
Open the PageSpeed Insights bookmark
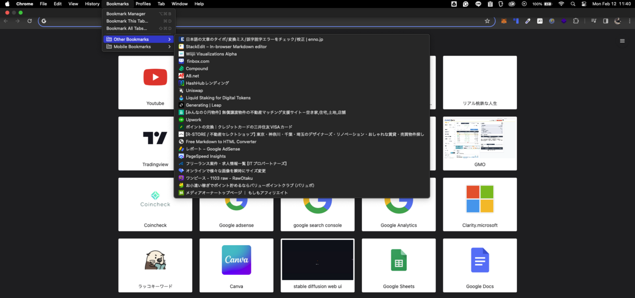point(302,156)
